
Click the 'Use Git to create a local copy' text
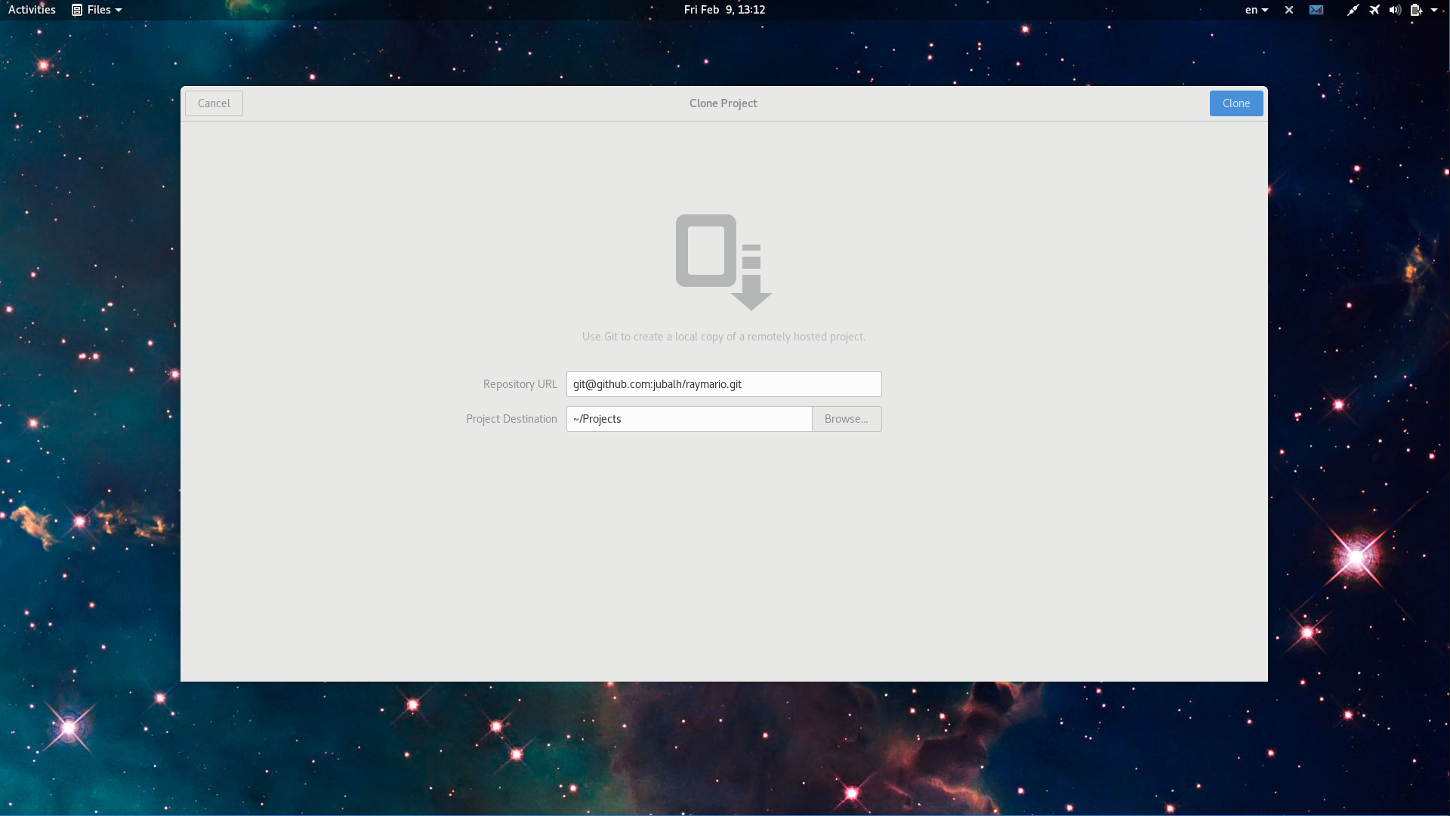[723, 337]
